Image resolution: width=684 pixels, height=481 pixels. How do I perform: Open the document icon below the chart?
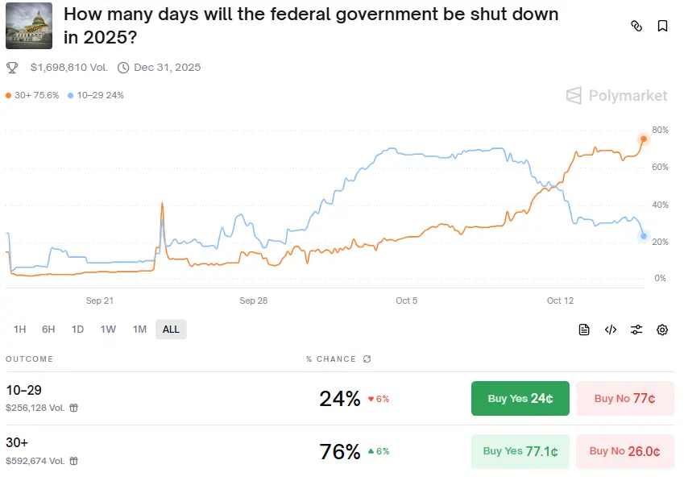(583, 330)
